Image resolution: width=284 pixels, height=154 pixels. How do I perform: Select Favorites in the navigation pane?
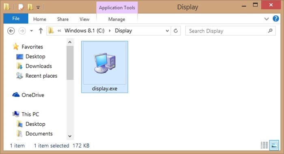[32, 47]
